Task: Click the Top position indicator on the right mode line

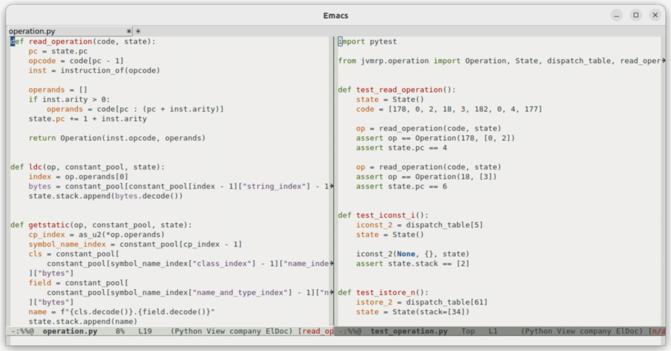Action: pyautogui.click(x=468, y=331)
